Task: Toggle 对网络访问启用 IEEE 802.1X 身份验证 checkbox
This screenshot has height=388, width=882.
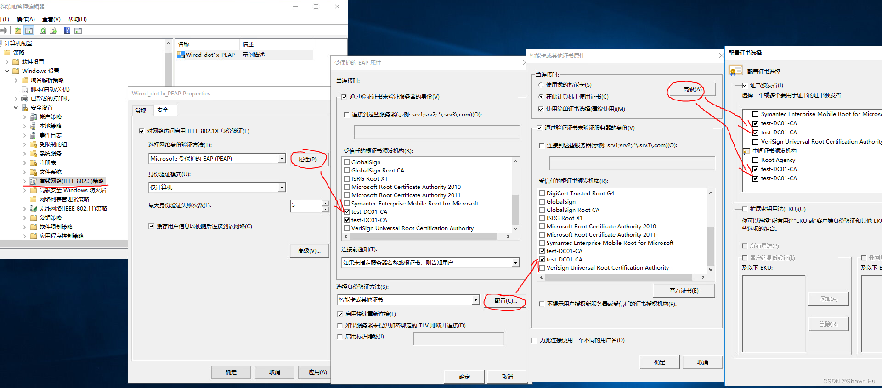Action: point(141,131)
